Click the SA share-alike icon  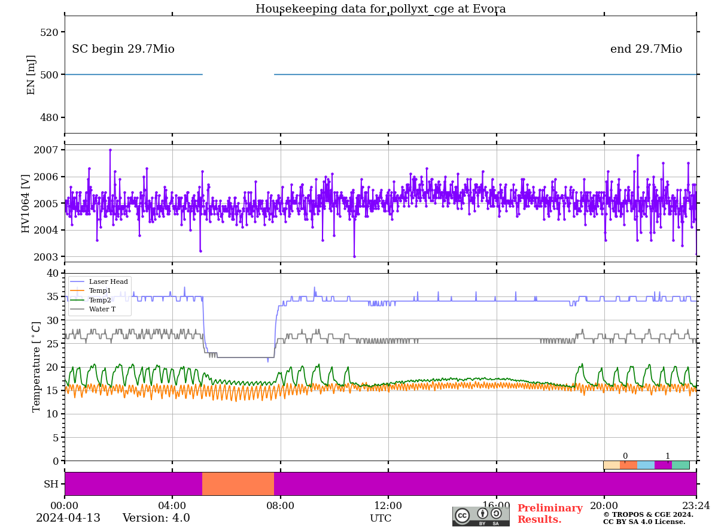click(x=496, y=513)
